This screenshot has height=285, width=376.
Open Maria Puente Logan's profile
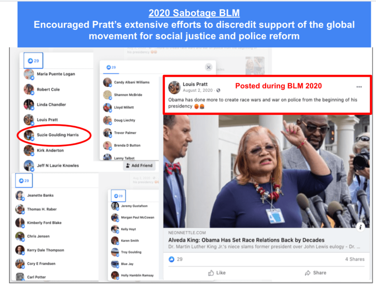(56, 74)
